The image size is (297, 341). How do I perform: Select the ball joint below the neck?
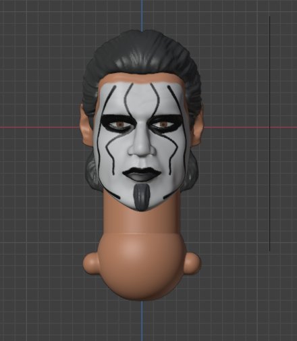click(142, 266)
